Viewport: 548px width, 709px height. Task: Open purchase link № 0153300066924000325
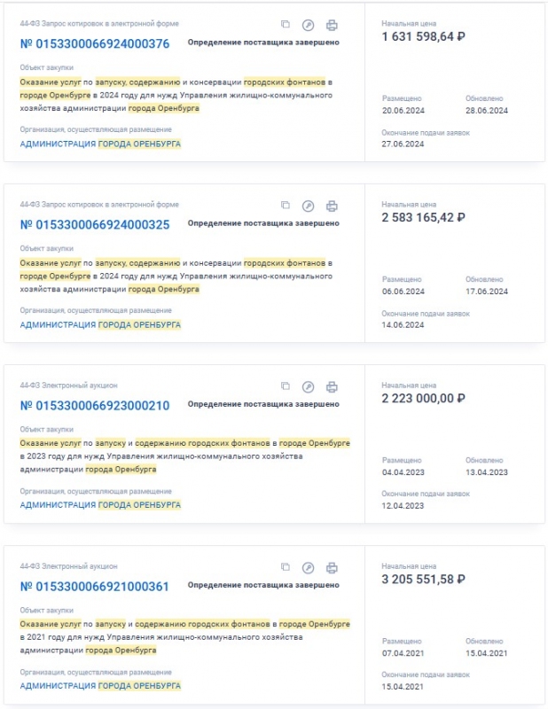pos(94,224)
